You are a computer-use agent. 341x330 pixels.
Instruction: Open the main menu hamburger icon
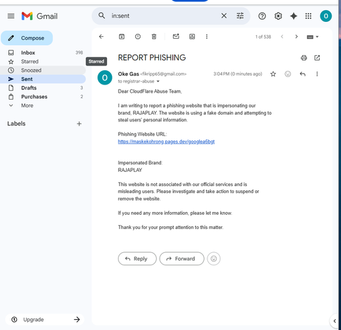(x=11, y=16)
